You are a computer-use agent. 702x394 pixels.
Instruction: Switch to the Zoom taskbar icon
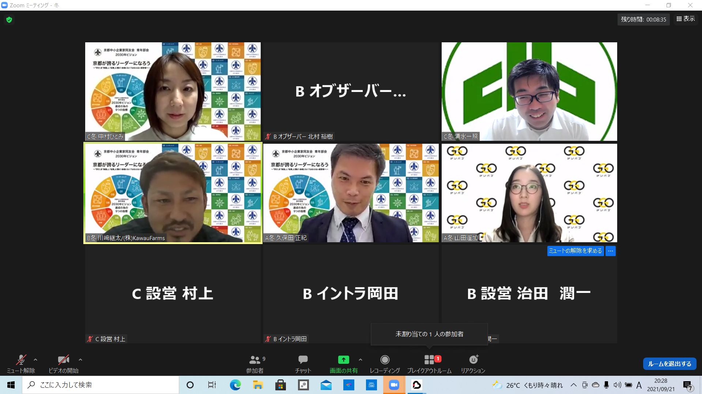click(394, 385)
